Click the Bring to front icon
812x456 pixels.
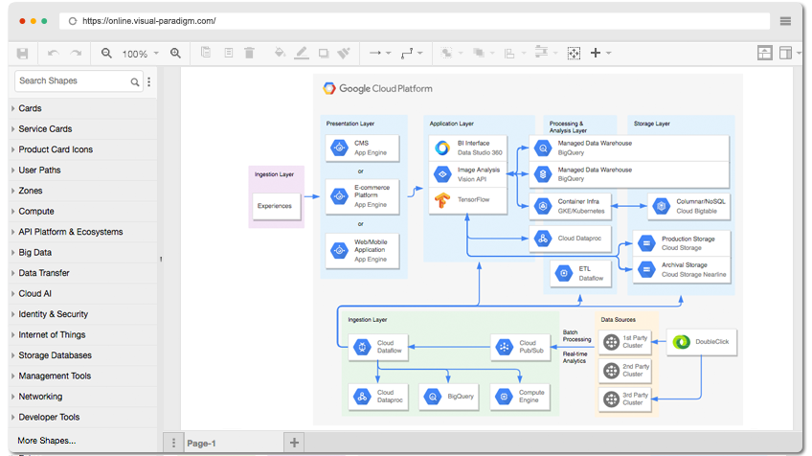[x=446, y=53]
